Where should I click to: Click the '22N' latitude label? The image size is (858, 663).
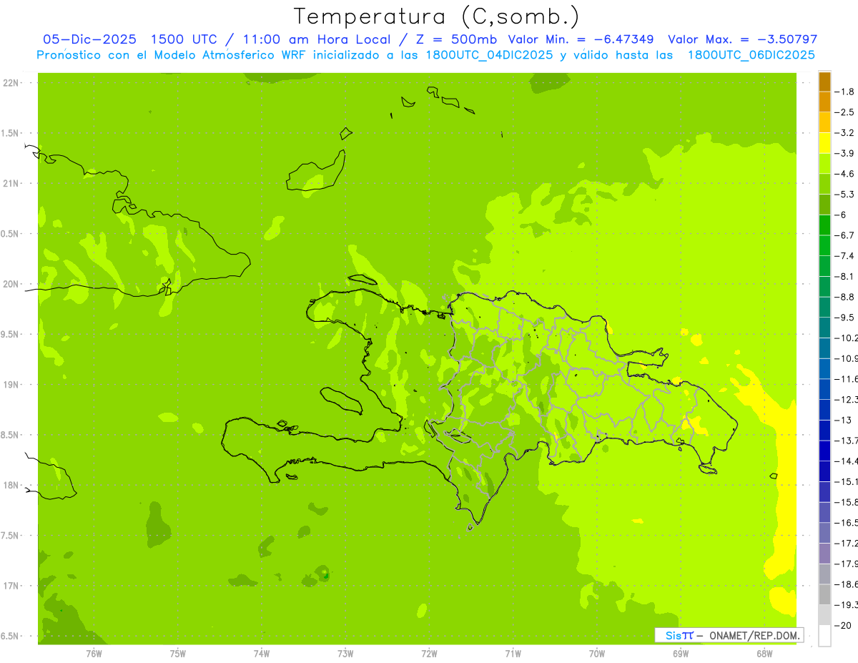tap(11, 83)
